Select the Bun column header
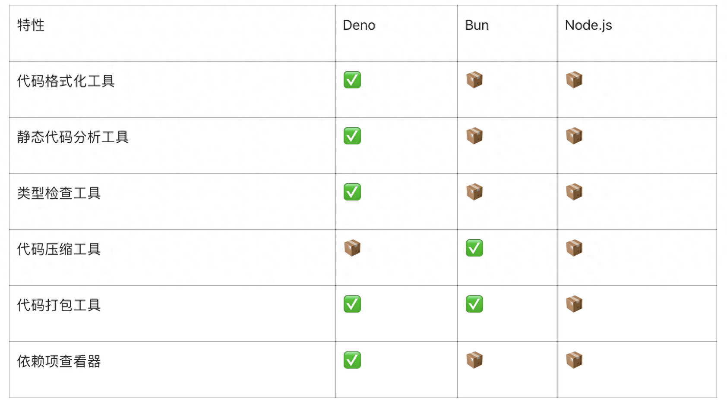 (x=477, y=25)
